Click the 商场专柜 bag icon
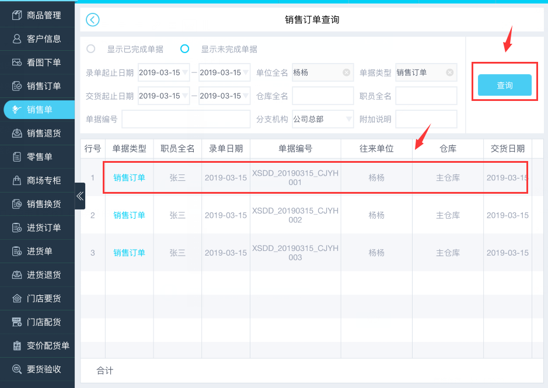 click(x=17, y=180)
